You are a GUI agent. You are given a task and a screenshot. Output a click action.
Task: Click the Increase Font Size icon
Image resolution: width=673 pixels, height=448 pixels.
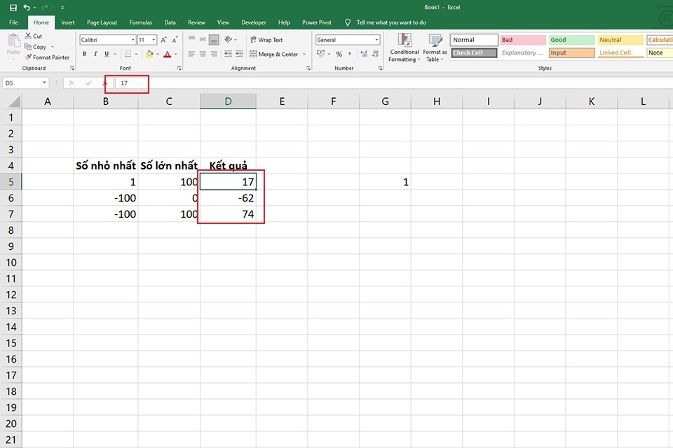point(163,40)
